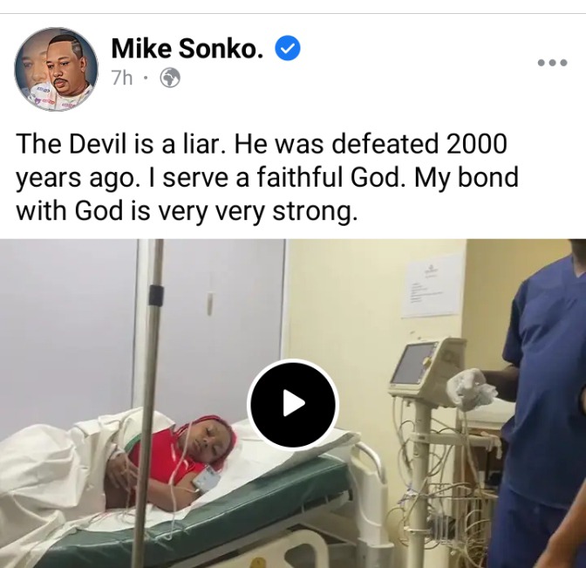This screenshot has width=586, height=568.
Task: Play the hospital video
Action: coord(293,404)
